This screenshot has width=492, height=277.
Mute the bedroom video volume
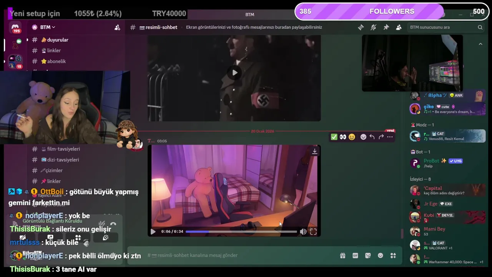coord(303,232)
